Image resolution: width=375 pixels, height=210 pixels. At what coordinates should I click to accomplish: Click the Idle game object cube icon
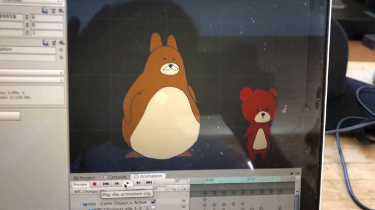coord(84,204)
